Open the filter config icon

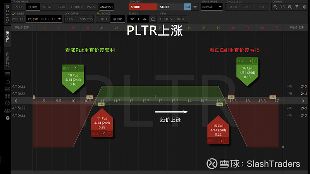coord(297,7)
